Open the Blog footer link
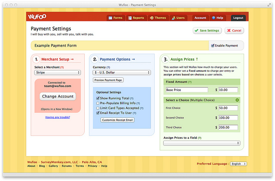This screenshot has width=275, height=181. pyautogui.click(x=42, y=166)
